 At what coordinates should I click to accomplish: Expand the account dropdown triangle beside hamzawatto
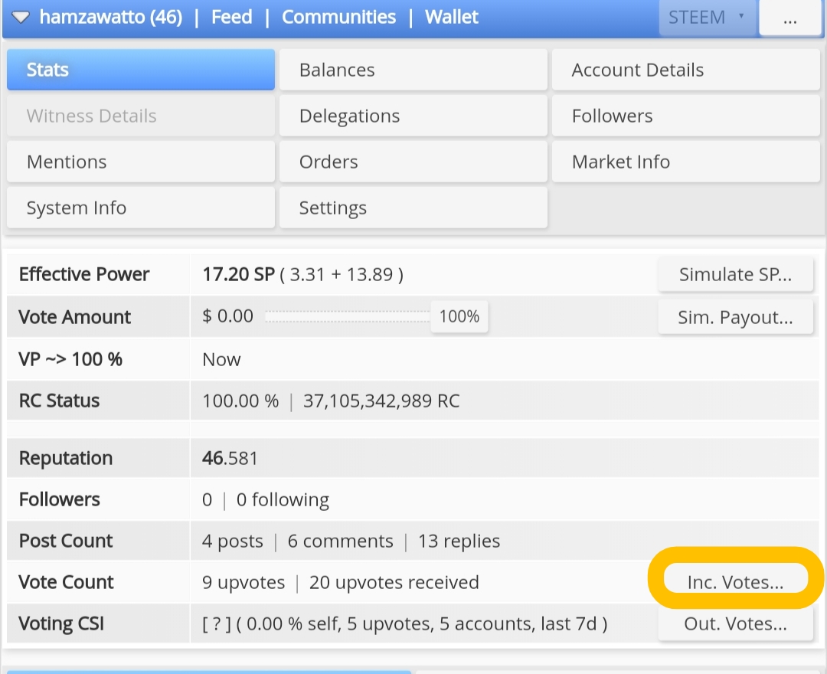point(21,18)
